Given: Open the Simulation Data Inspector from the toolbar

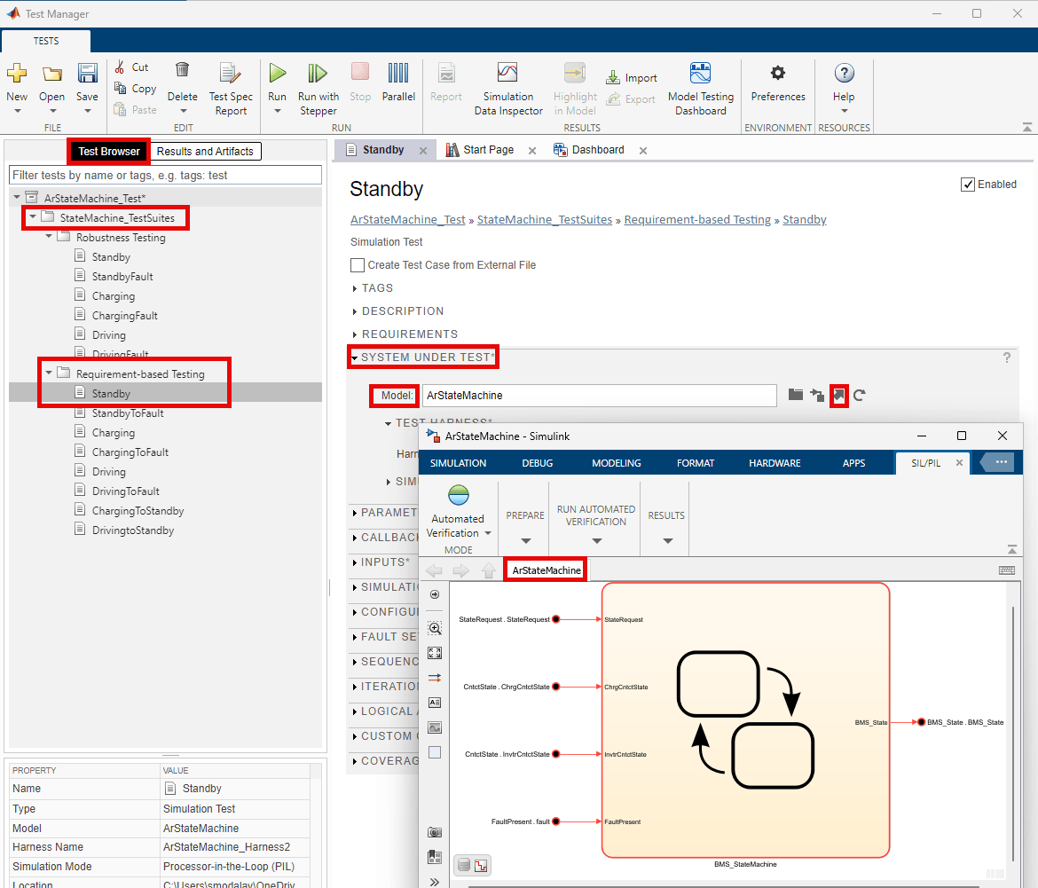Looking at the screenshot, I should click(x=507, y=86).
